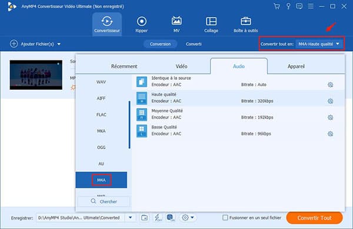The width and height of the screenshot is (353, 229).
Task: Select OGG in the format list
Action: [101, 147]
